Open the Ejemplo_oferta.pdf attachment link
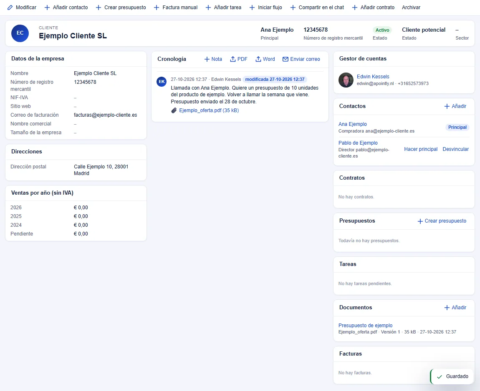The image size is (480, 391). tap(209, 110)
